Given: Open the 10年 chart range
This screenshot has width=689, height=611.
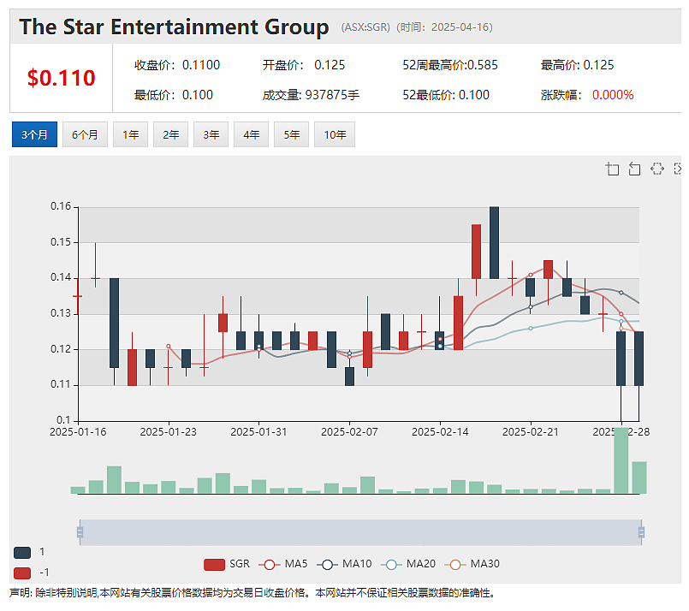Looking at the screenshot, I should click(335, 134).
